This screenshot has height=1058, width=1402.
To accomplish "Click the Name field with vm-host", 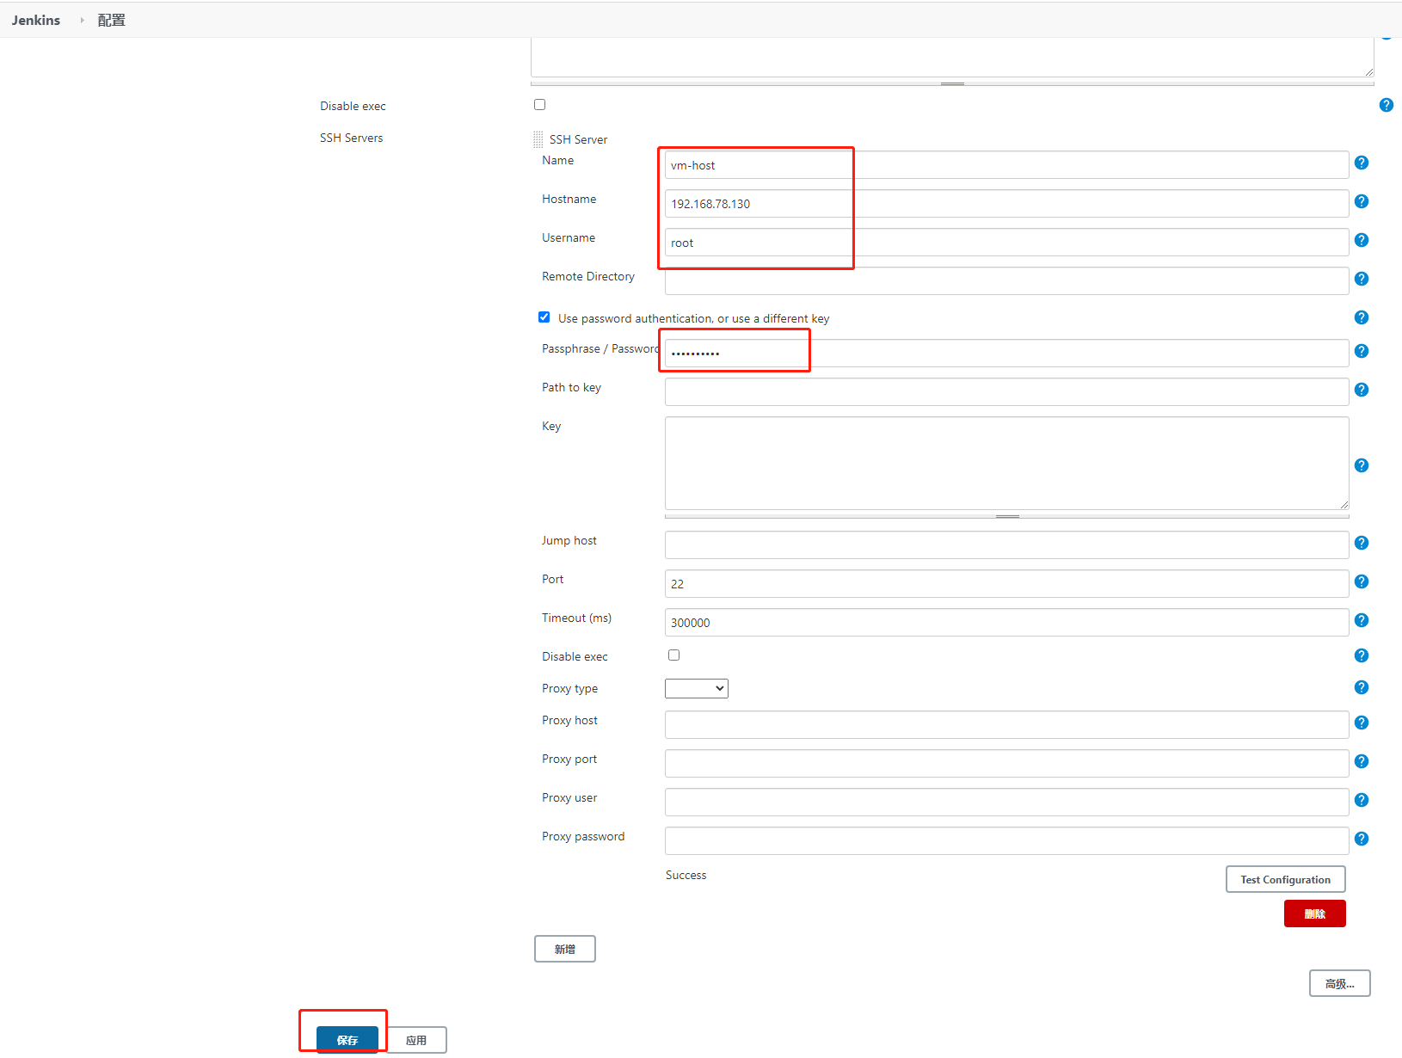I will pos(1006,165).
